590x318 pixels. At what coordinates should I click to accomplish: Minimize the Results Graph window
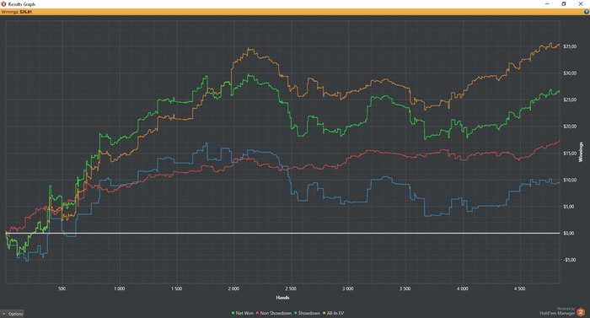pyautogui.click(x=547, y=3)
